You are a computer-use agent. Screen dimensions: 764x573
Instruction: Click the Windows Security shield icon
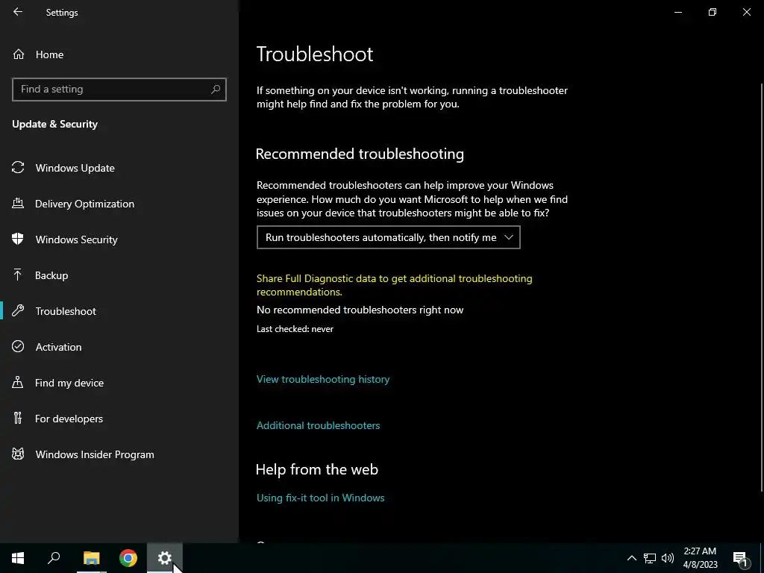[x=18, y=239]
